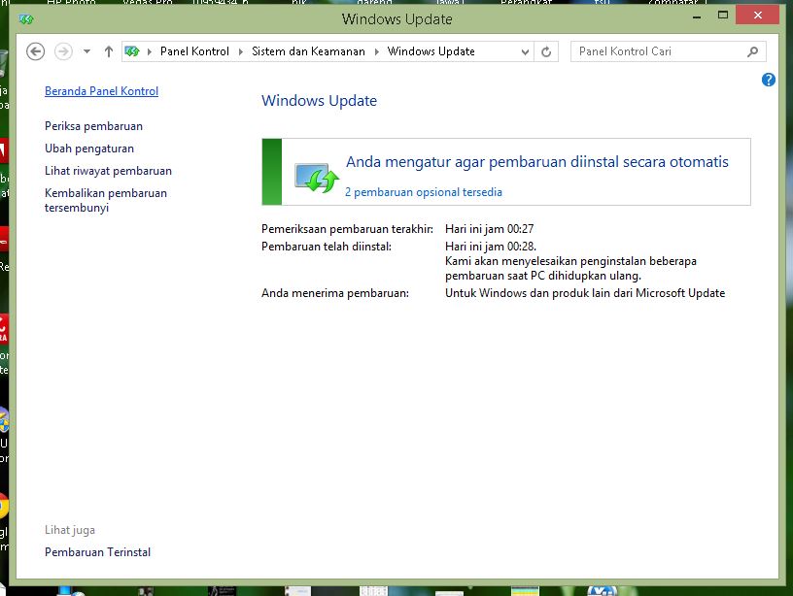Expand the chevron before Panel Kontrol
The width and height of the screenshot is (793, 596).
click(150, 51)
